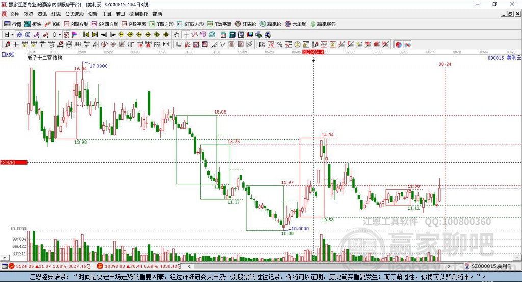The height and width of the screenshot is (282, 522).
Task: Open the 板块 sector view
Action: coord(33,24)
